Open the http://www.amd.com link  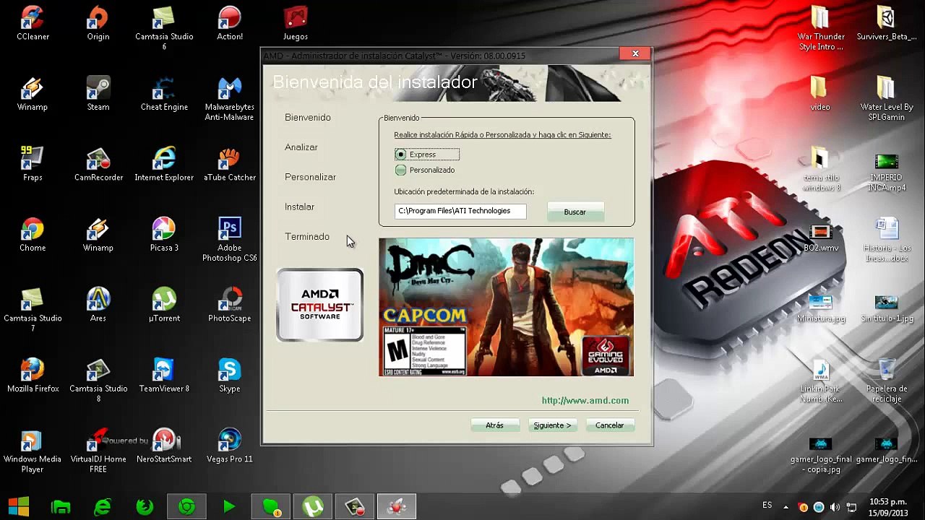click(585, 401)
